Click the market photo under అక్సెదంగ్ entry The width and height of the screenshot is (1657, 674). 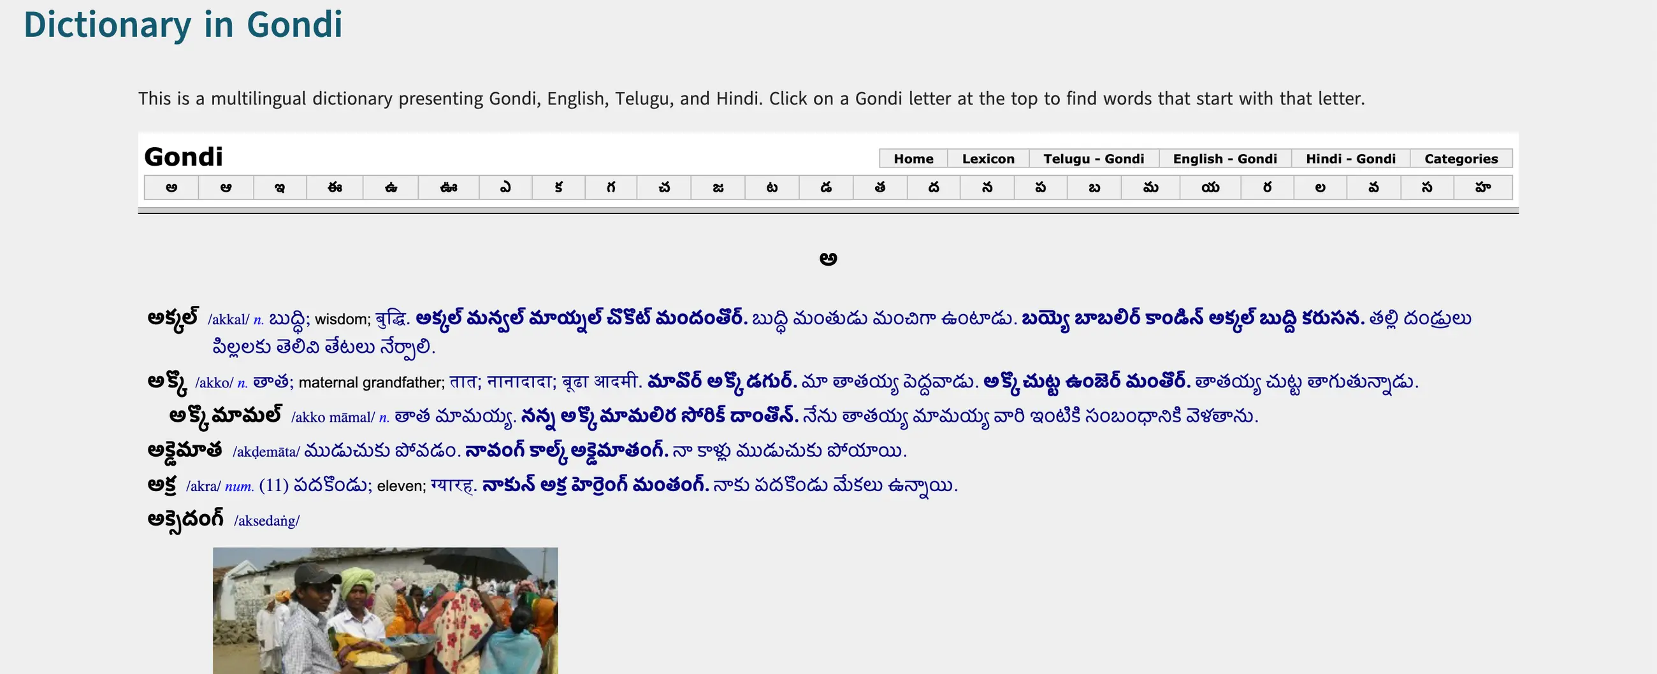tap(386, 610)
